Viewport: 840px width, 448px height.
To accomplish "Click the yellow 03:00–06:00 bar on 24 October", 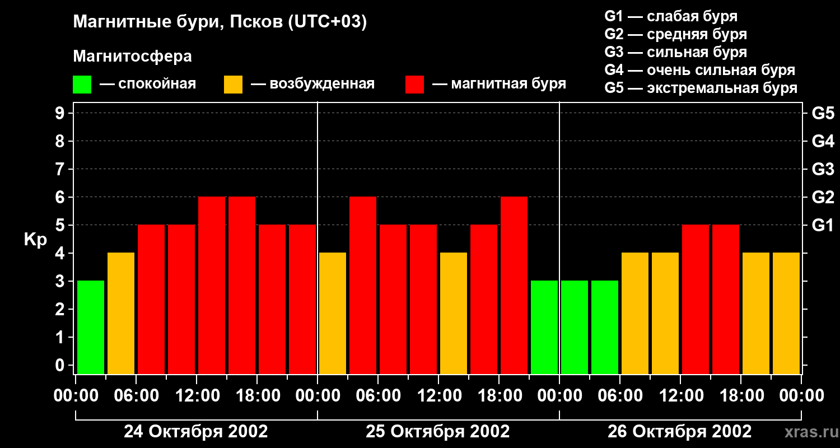I will coord(121,313).
